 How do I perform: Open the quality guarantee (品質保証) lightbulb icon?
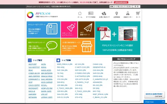(117, 13)
